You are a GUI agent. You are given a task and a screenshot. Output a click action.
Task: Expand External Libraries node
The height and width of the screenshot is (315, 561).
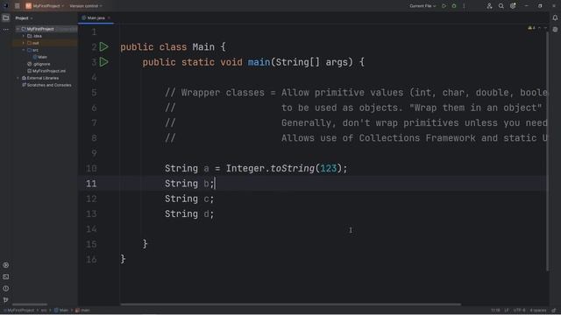click(18, 78)
